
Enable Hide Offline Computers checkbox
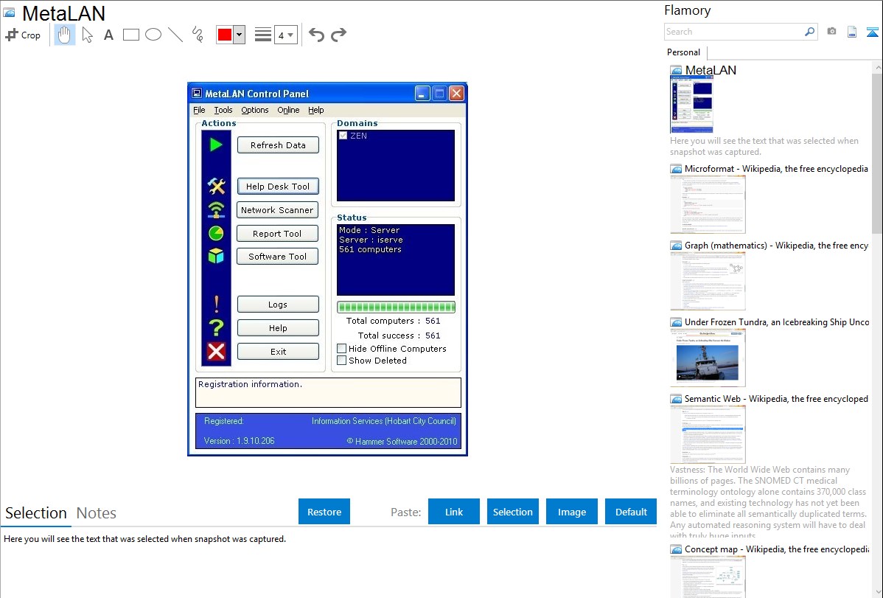pyautogui.click(x=342, y=348)
